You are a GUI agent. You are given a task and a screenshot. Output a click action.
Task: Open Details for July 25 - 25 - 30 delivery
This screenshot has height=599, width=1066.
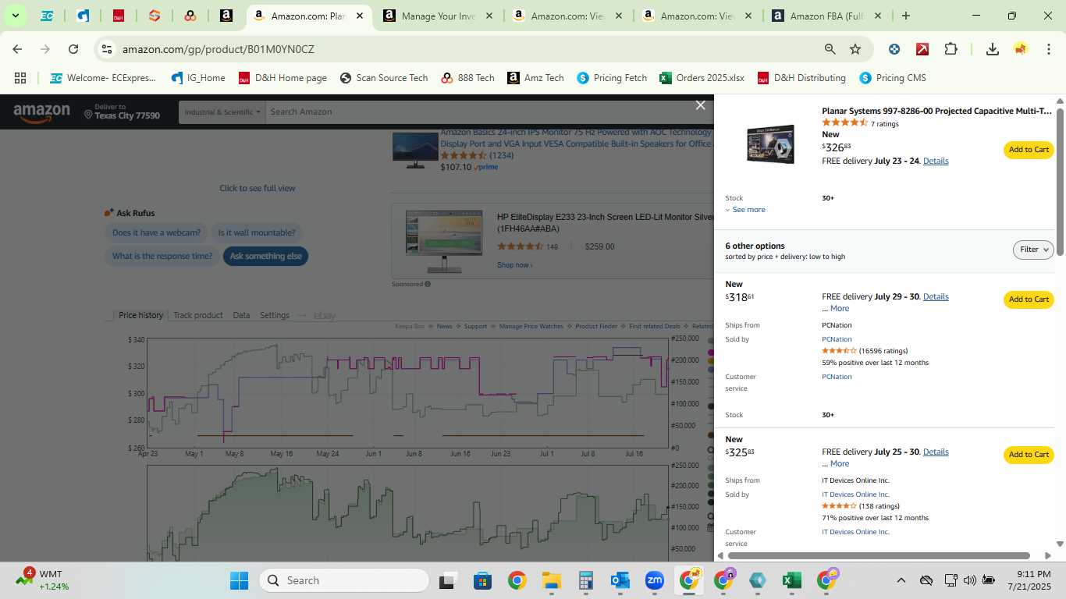(936, 452)
